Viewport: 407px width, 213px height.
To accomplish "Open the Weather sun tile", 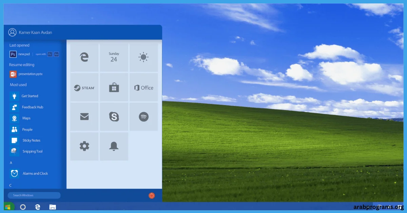I will pyautogui.click(x=143, y=57).
